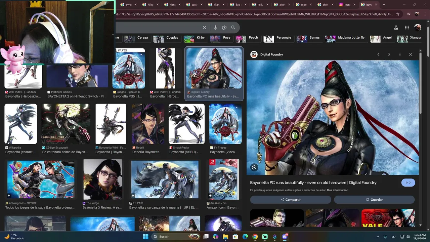Open Microsoft Store from the taskbar

pos(235,237)
